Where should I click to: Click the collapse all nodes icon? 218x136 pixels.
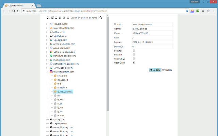[x=52, y=17]
